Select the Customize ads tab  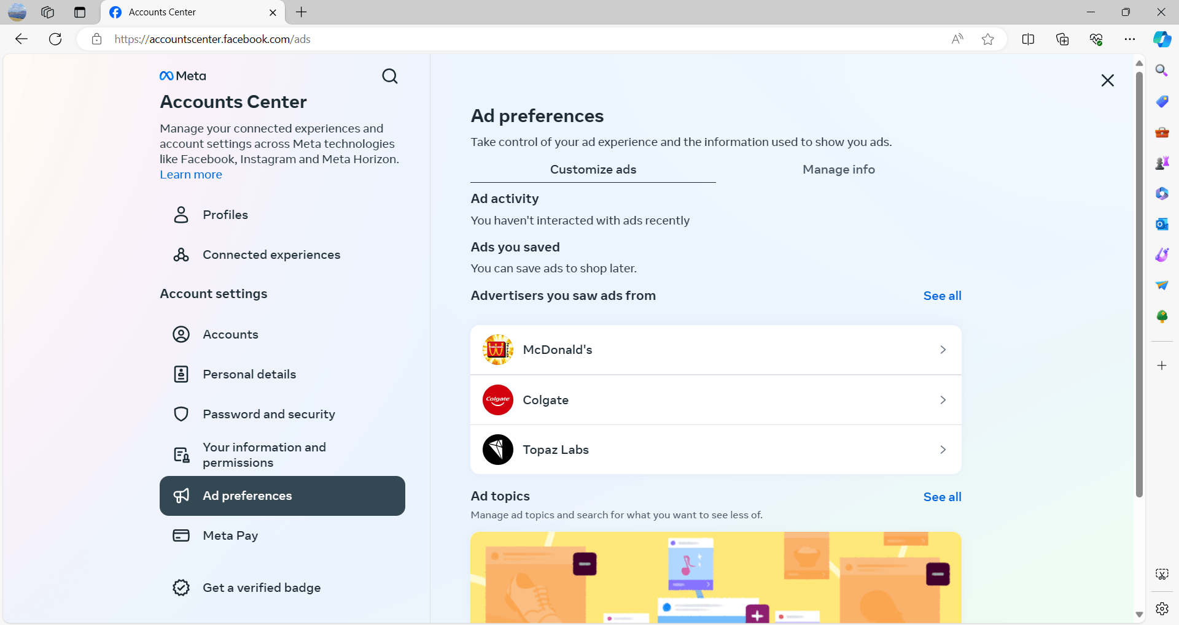[593, 169]
